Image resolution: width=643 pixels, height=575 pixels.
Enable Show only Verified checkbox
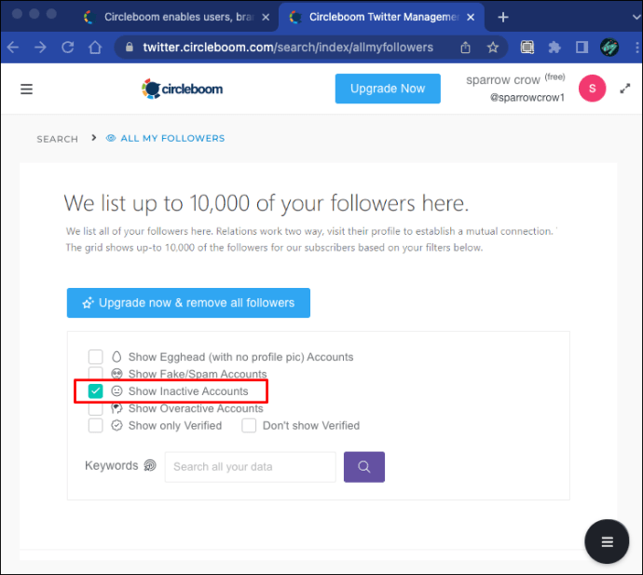tap(96, 425)
